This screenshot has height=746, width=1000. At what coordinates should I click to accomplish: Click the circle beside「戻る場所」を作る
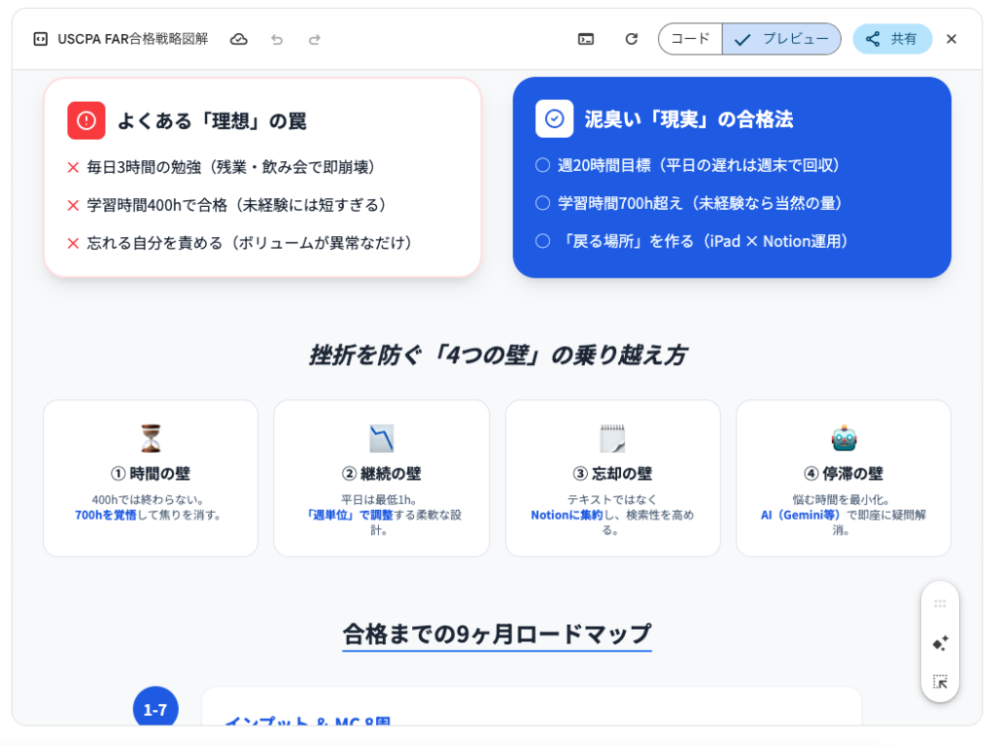click(x=543, y=241)
